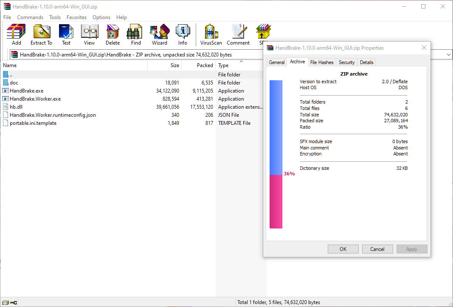Select the hb.dll file name
The width and height of the screenshot is (453, 307).
[16, 107]
